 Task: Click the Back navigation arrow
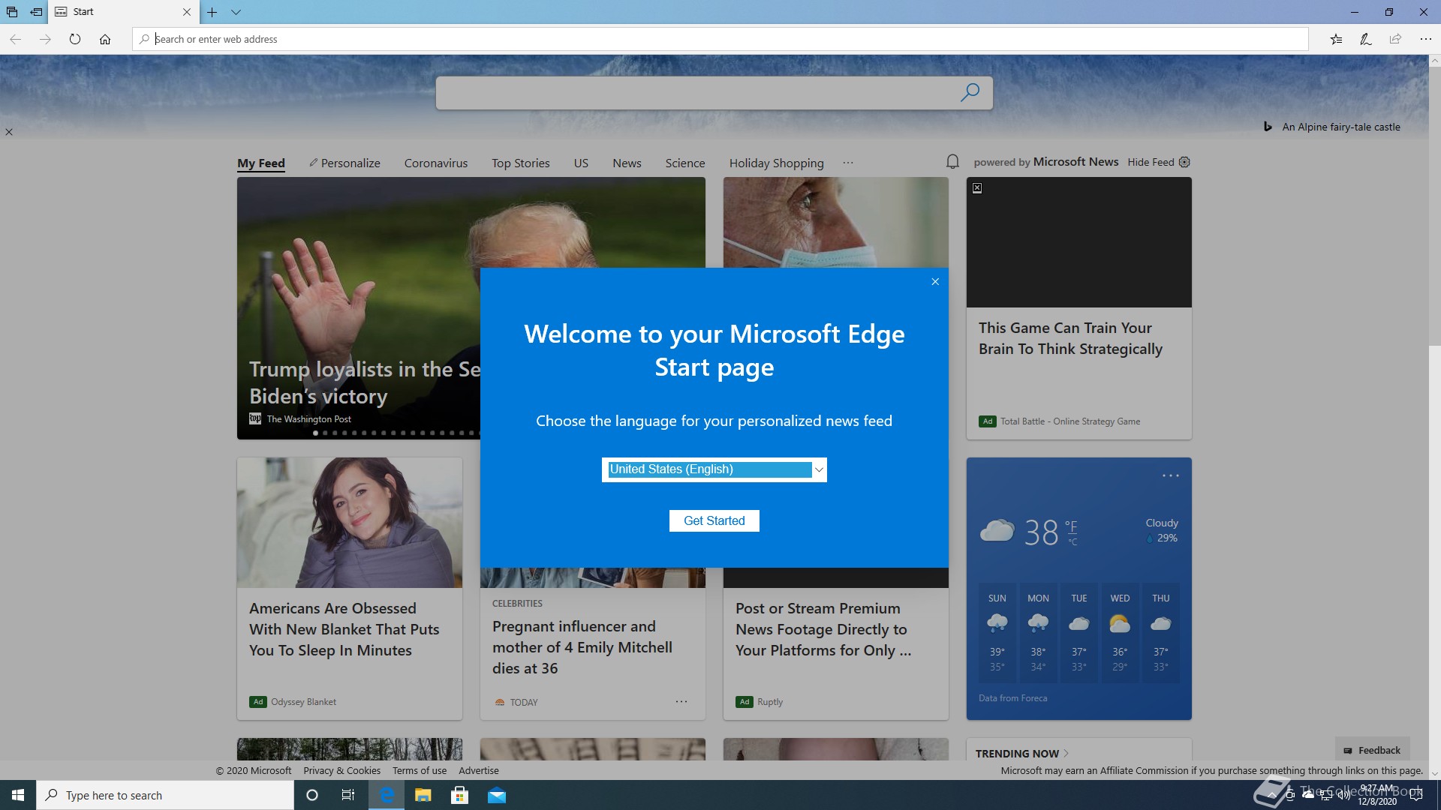(15, 39)
